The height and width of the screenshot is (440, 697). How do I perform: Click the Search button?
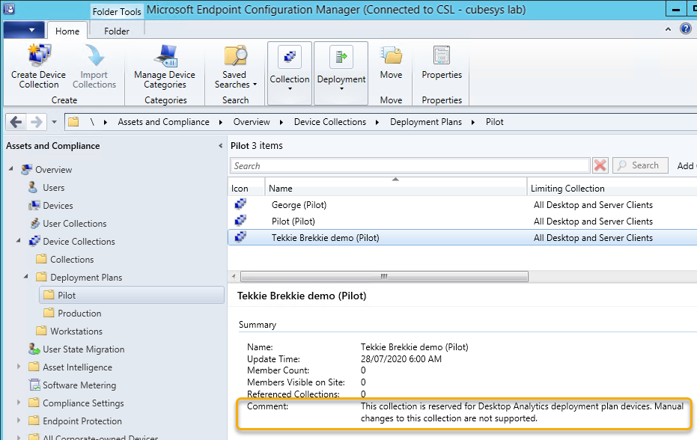[641, 165]
